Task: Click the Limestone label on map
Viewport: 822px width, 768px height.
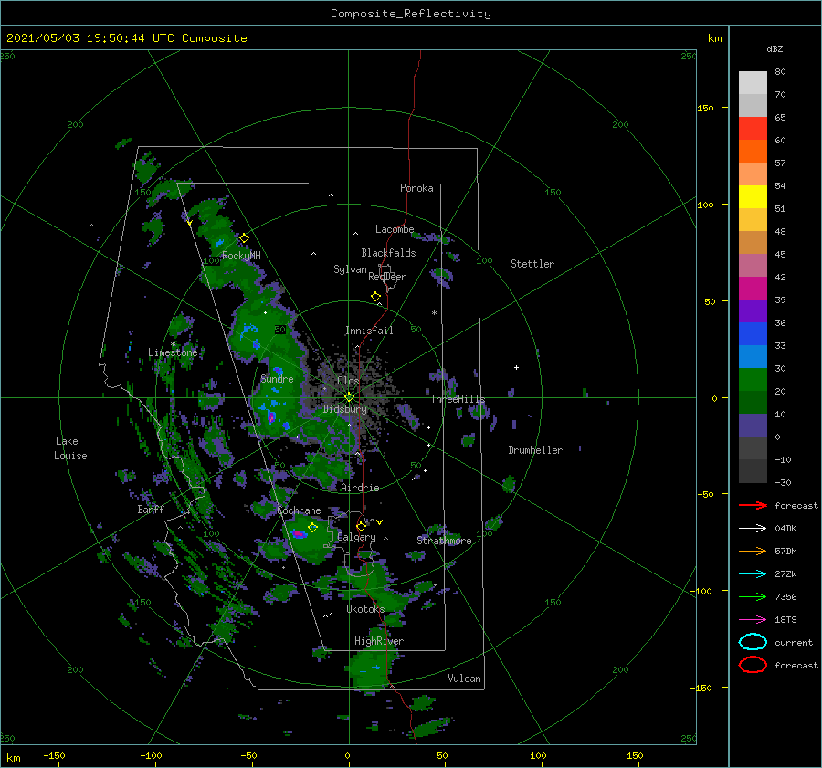Action: (x=173, y=352)
